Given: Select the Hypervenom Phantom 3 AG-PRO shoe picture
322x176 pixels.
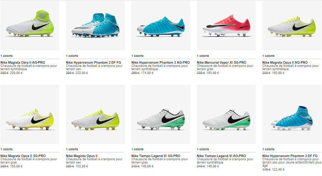Looking at the screenshot, I should tap(161, 25).
